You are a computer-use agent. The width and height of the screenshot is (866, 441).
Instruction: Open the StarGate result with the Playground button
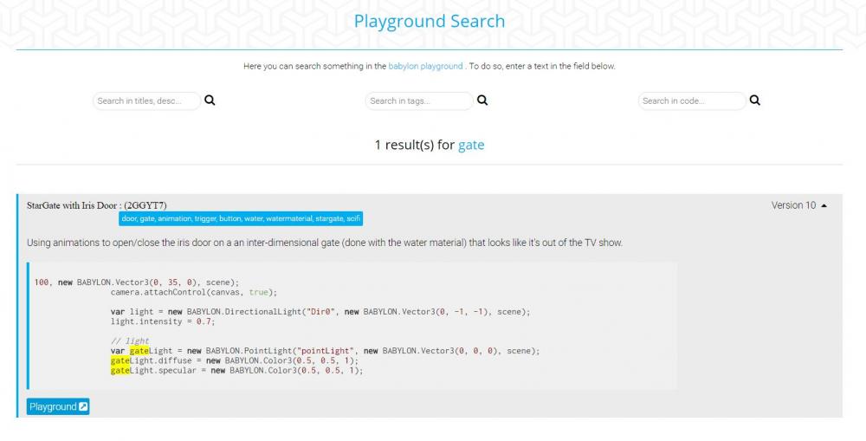(x=57, y=406)
